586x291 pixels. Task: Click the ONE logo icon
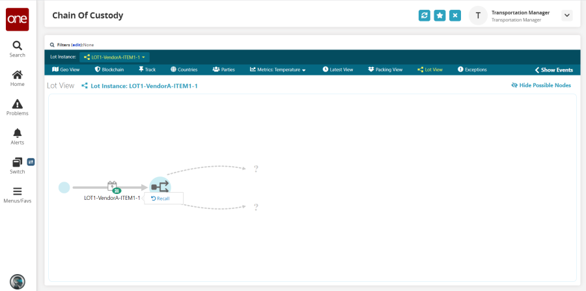tap(17, 20)
